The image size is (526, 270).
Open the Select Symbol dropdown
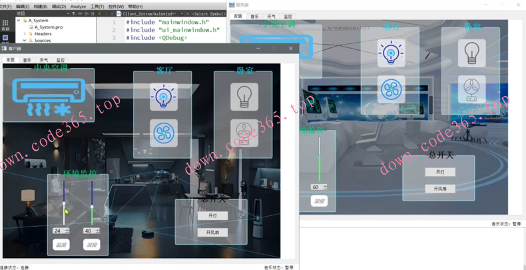208,14
